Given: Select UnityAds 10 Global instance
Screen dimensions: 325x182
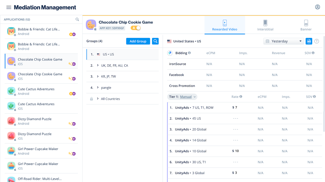Looking at the screenshot, I should point(245,151).
